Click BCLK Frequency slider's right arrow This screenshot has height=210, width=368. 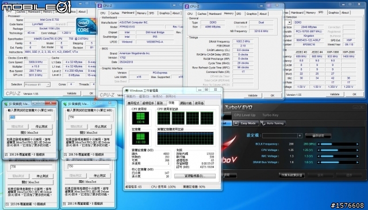pyautogui.click(x=358, y=144)
